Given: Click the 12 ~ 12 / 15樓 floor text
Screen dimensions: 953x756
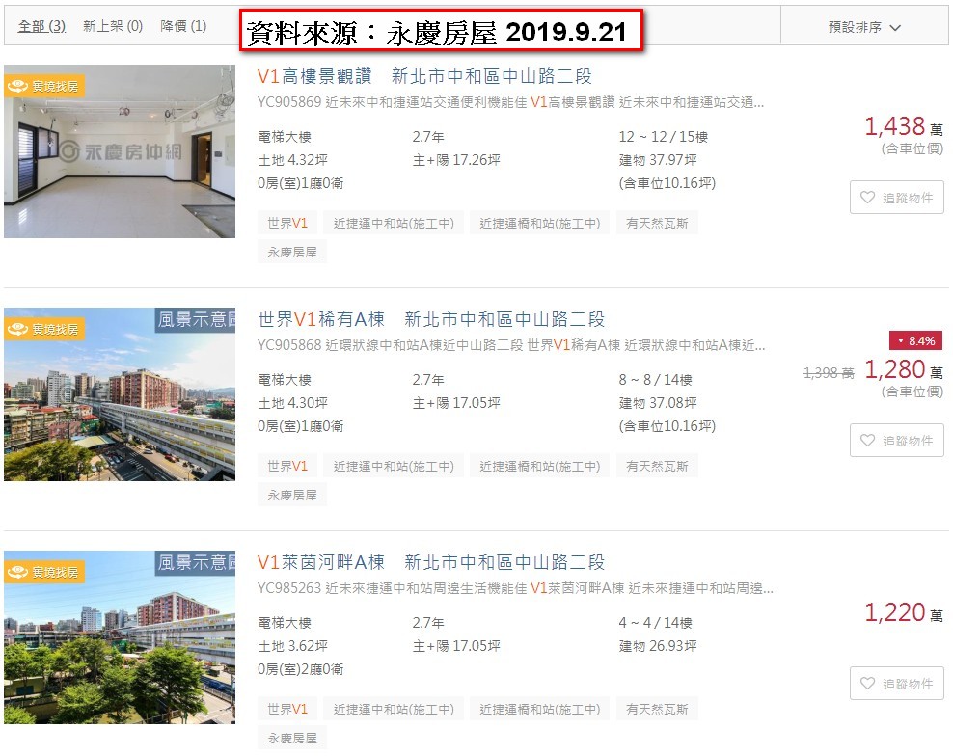Looking at the screenshot, I should tap(663, 137).
